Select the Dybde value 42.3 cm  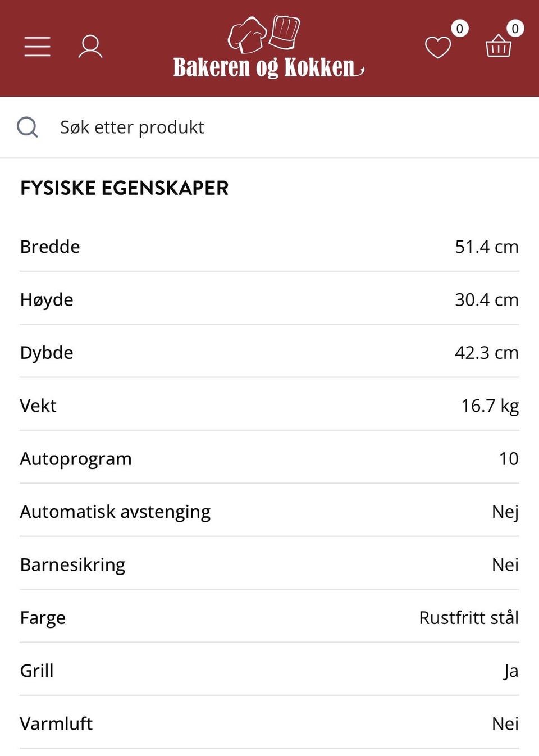(486, 353)
